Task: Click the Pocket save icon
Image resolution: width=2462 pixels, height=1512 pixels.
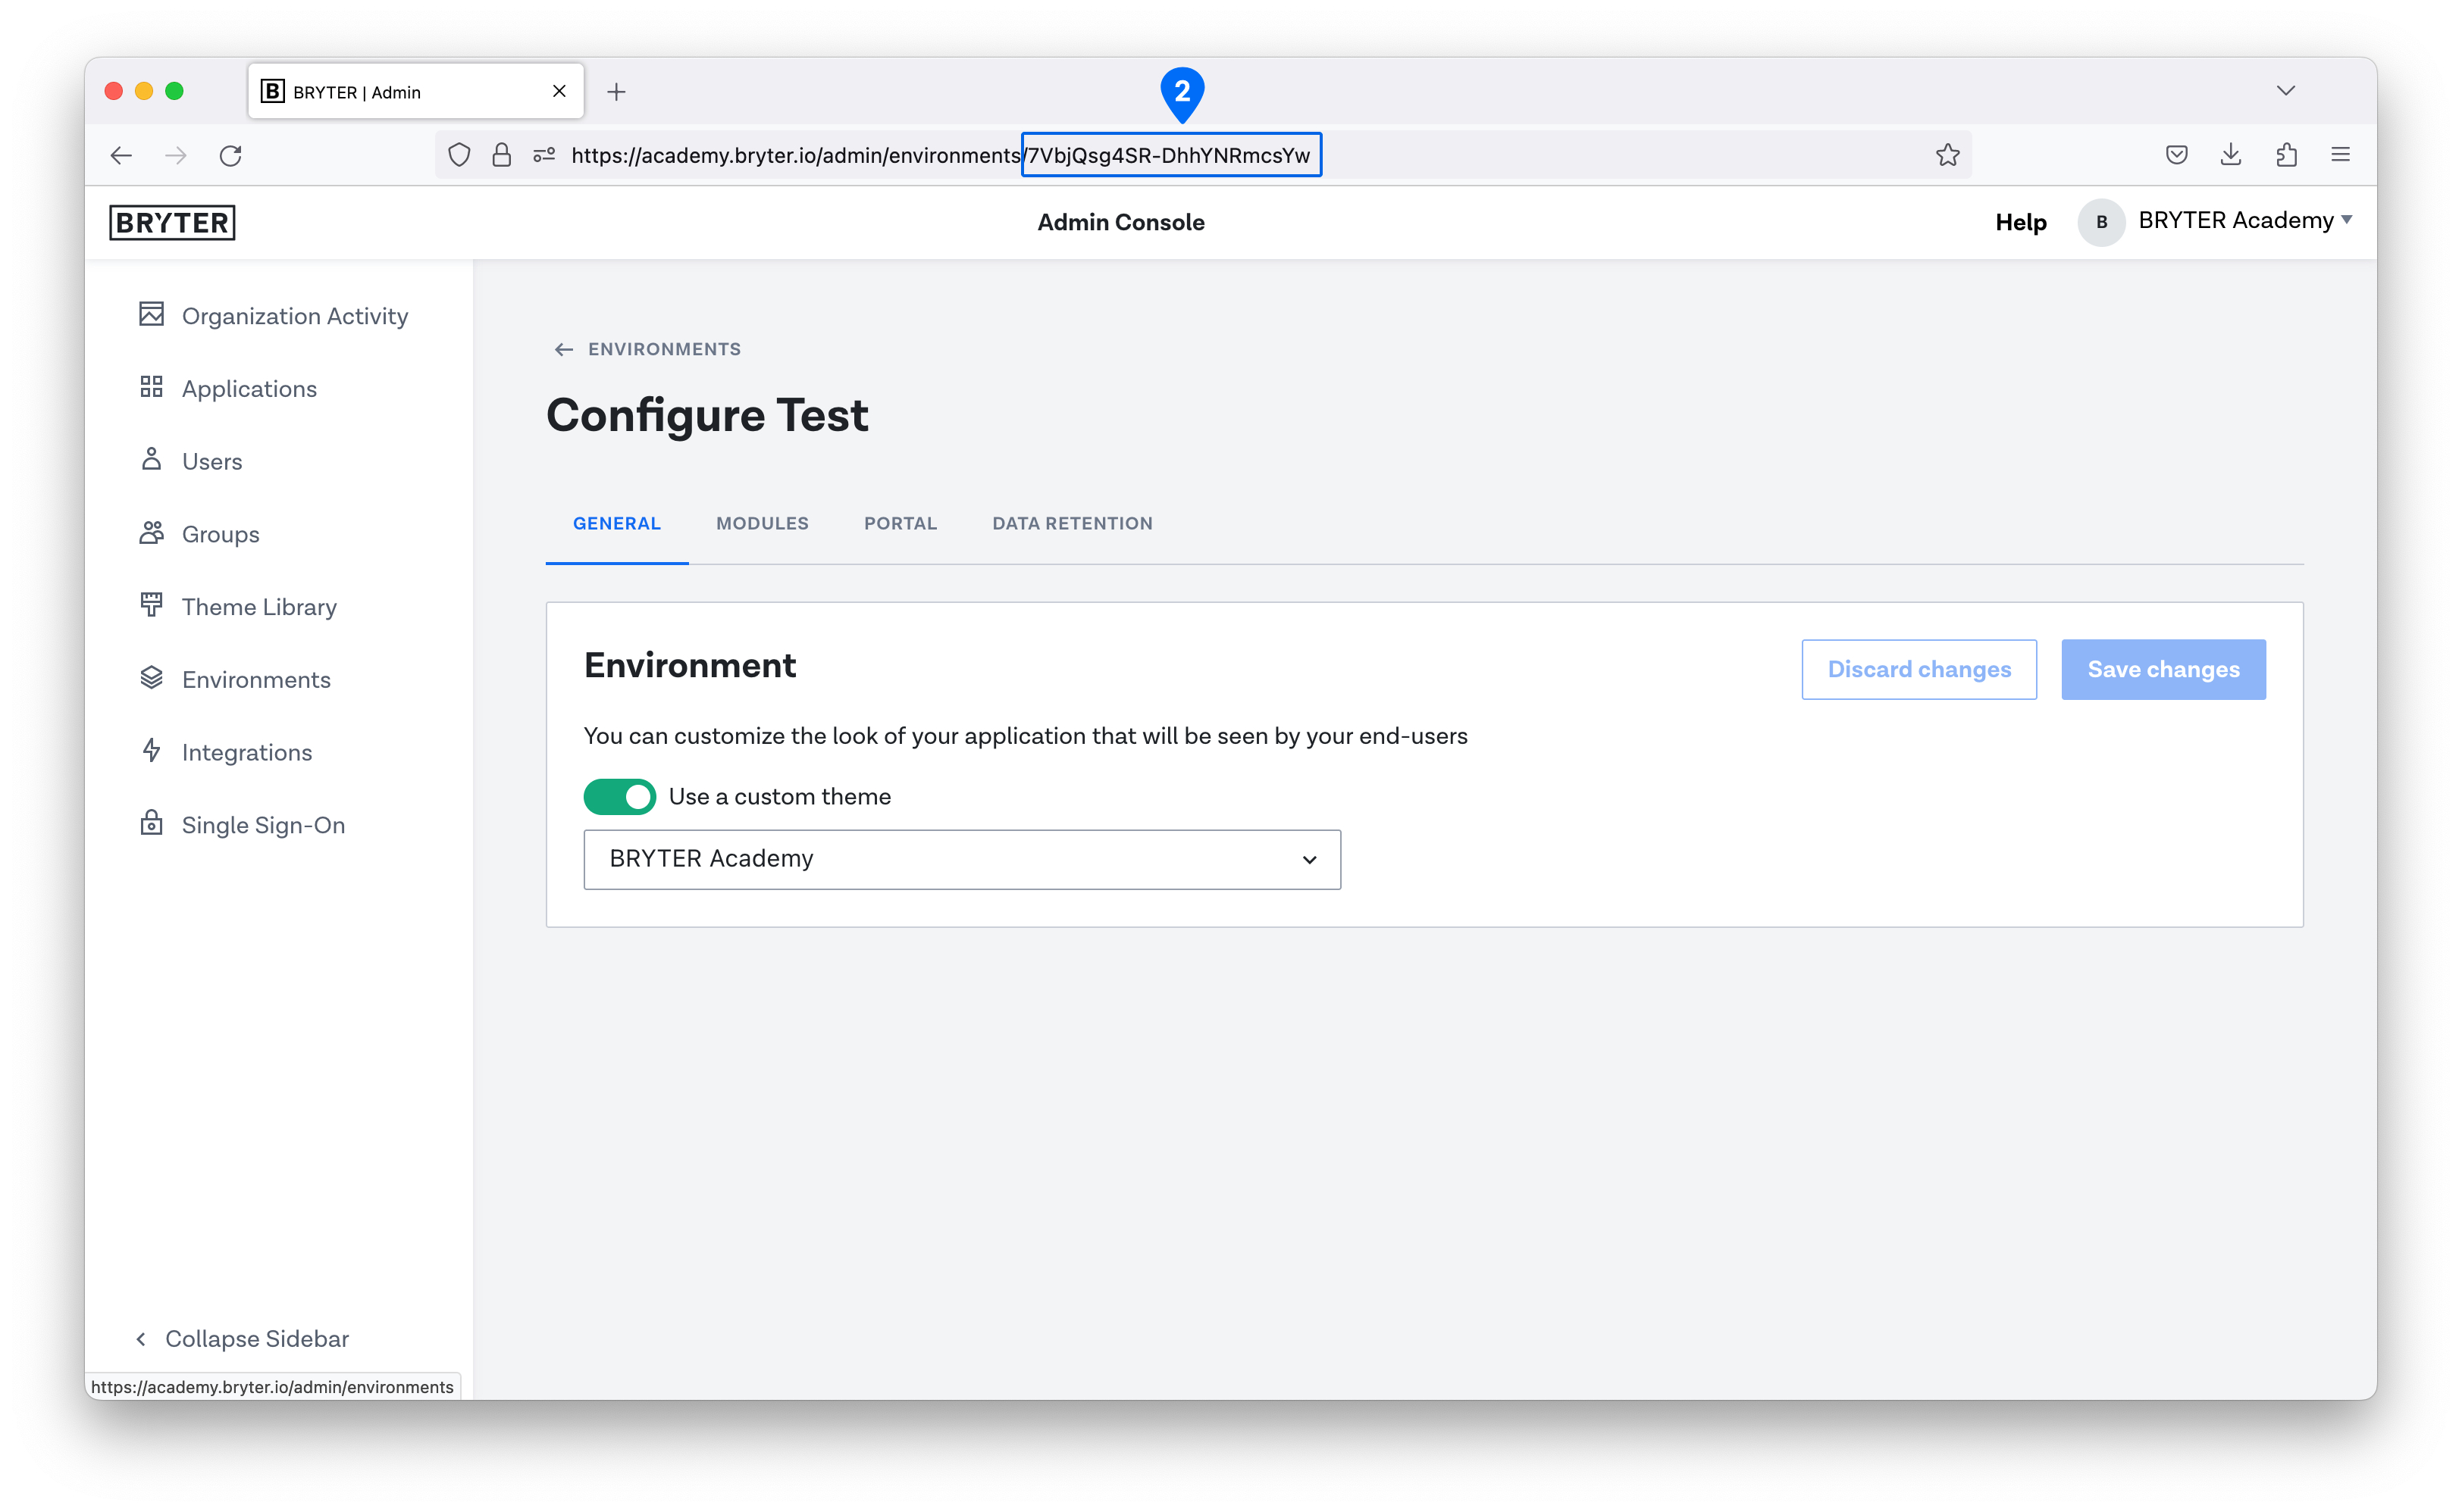Action: [2177, 155]
